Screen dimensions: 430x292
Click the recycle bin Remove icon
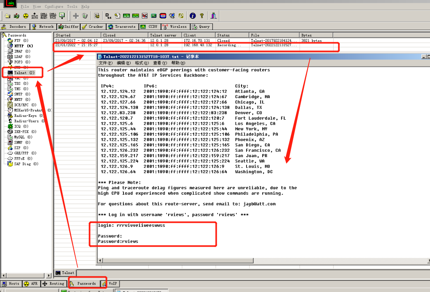tap(85, 16)
